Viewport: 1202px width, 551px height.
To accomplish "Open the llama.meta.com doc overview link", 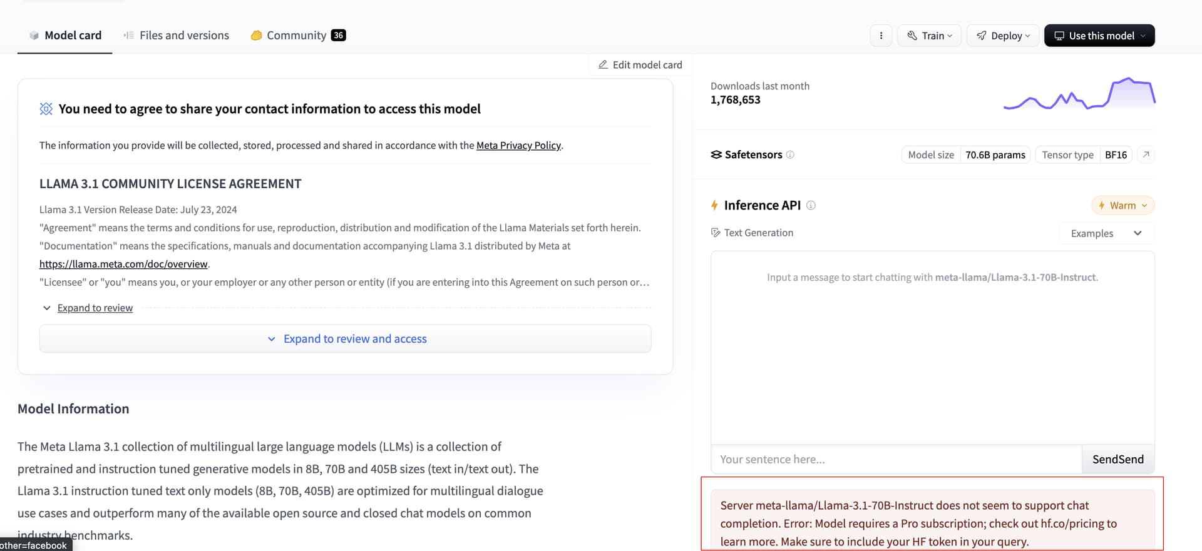I will [123, 264].
